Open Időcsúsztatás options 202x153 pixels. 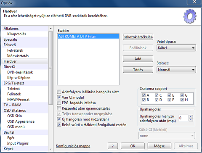24,56
